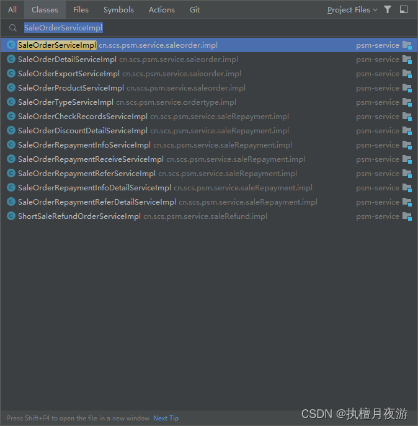Open the filter funnel icon
This screenshot has width=418, height=426.
388,9
